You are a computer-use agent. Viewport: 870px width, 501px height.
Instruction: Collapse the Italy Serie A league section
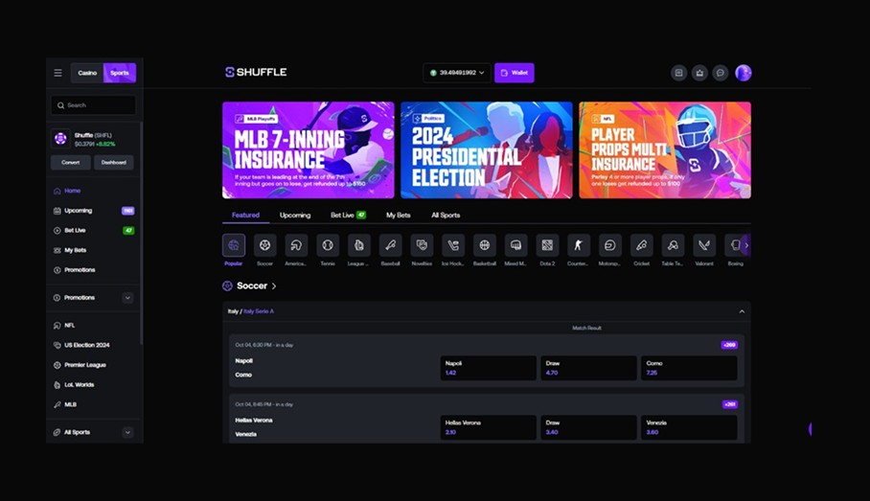coord(741,311)
